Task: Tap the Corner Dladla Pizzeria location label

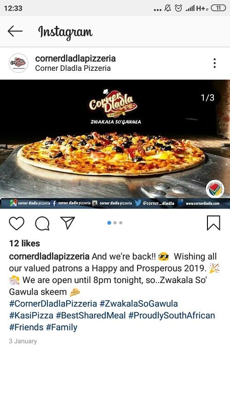Action: (x=73, y=68)
